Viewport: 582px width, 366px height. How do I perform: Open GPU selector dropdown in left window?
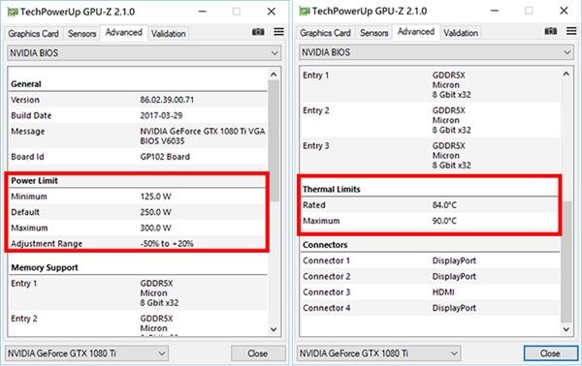click(86, 353)
